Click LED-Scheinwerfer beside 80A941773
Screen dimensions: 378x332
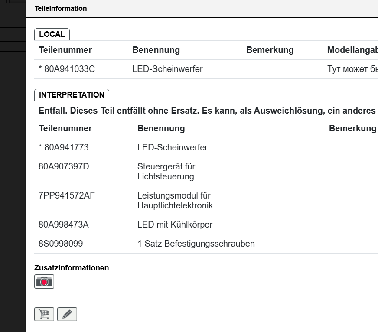[x=173, y=147]
